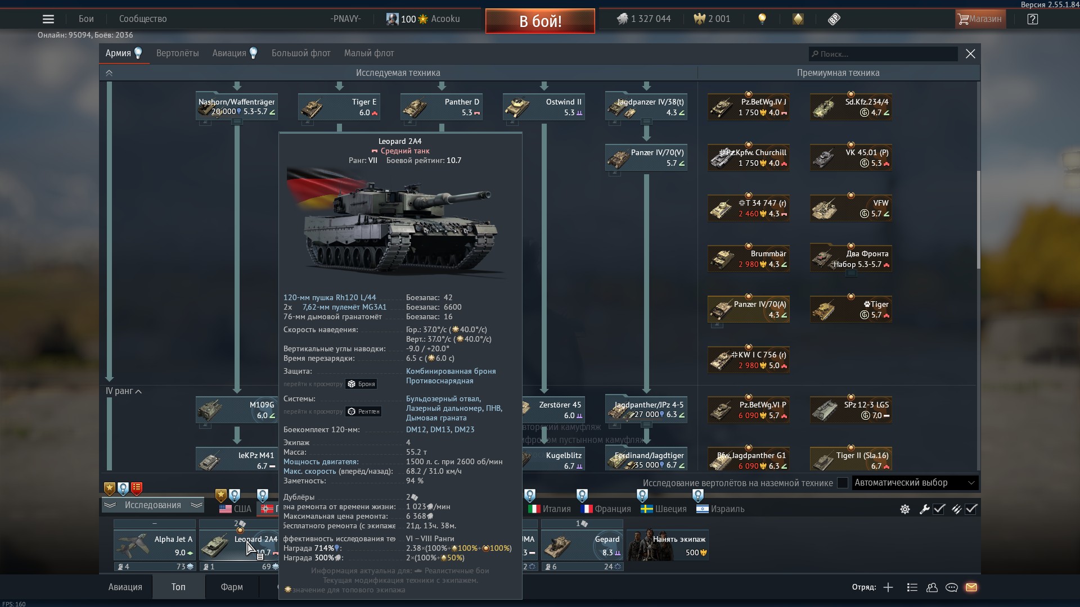
Task: Click the Поиск search field
Action: (883, 54)
